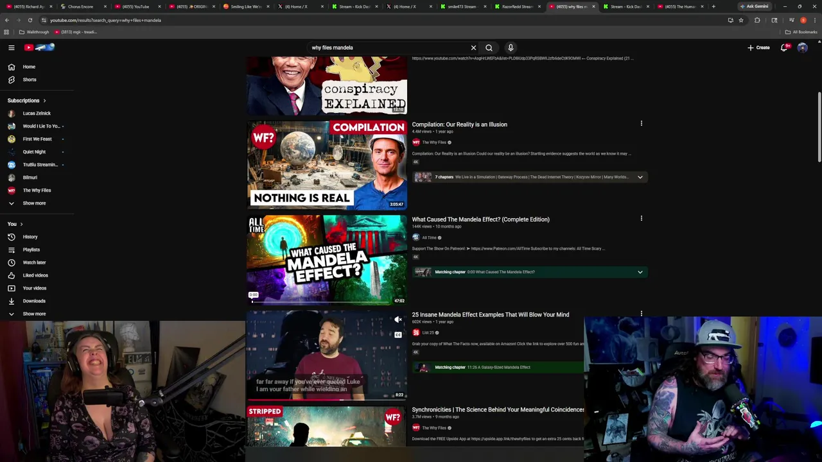Expand the 7 chapters list
This screenshot has width=822, height=462.
click(640, 177)
